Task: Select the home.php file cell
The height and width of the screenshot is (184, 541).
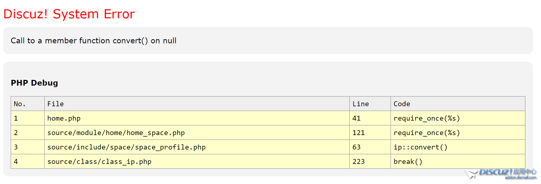Action: click(197, 118)
